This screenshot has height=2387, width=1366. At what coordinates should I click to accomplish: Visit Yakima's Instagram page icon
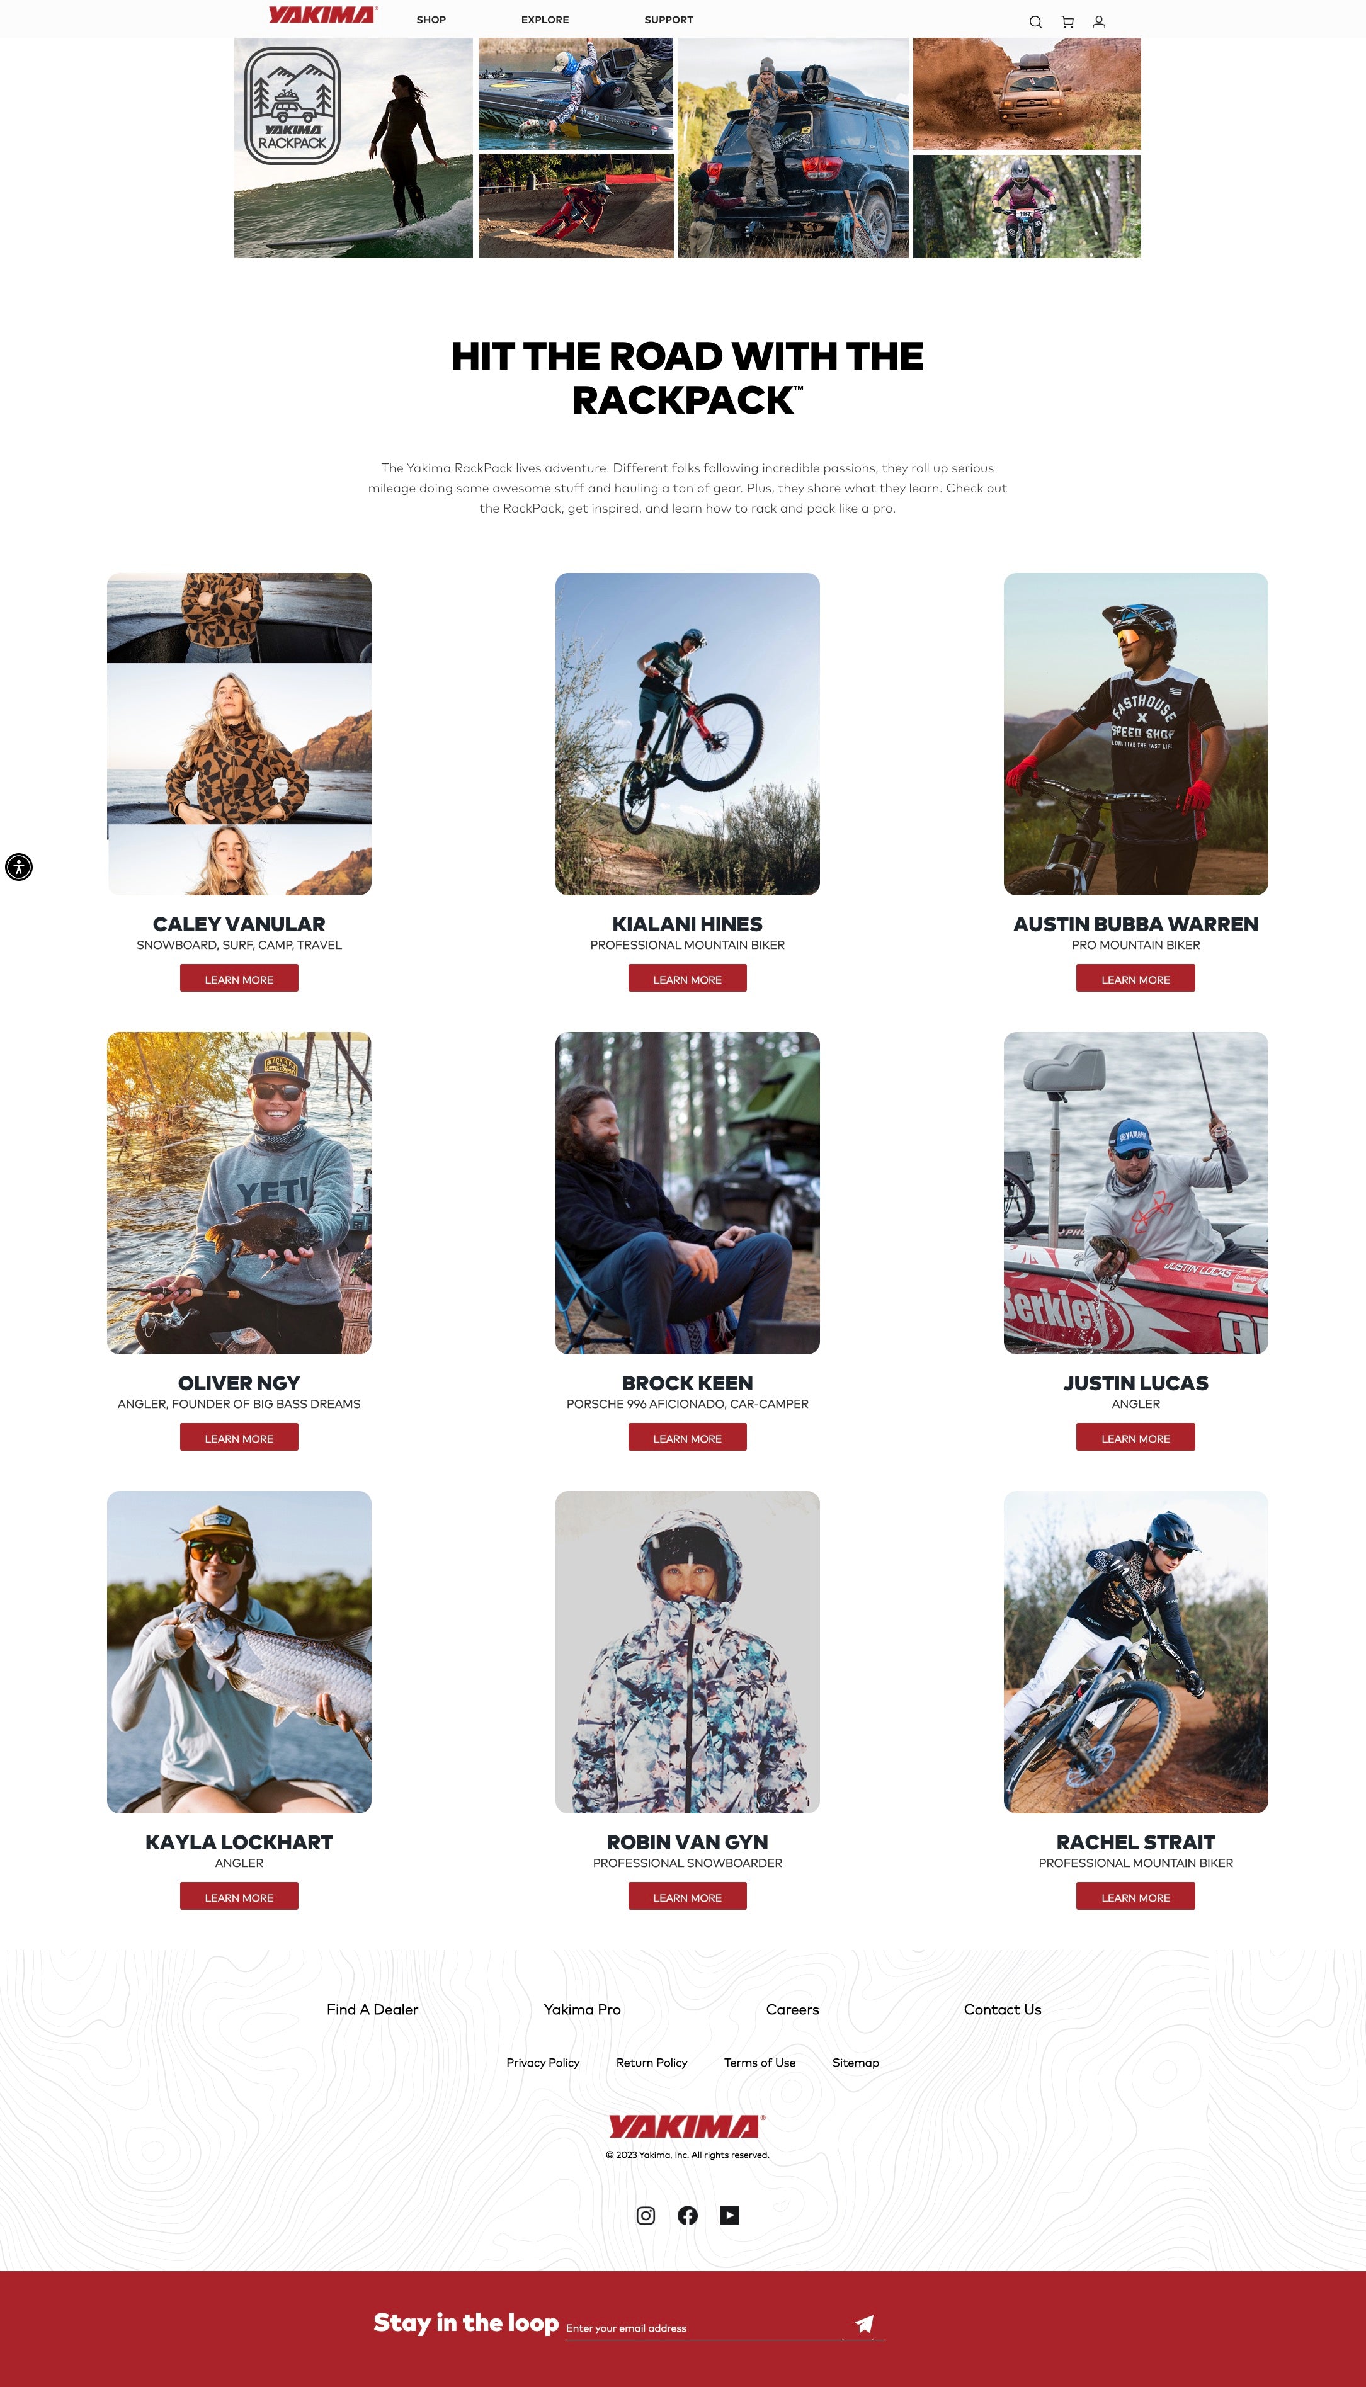point(646,2215)
